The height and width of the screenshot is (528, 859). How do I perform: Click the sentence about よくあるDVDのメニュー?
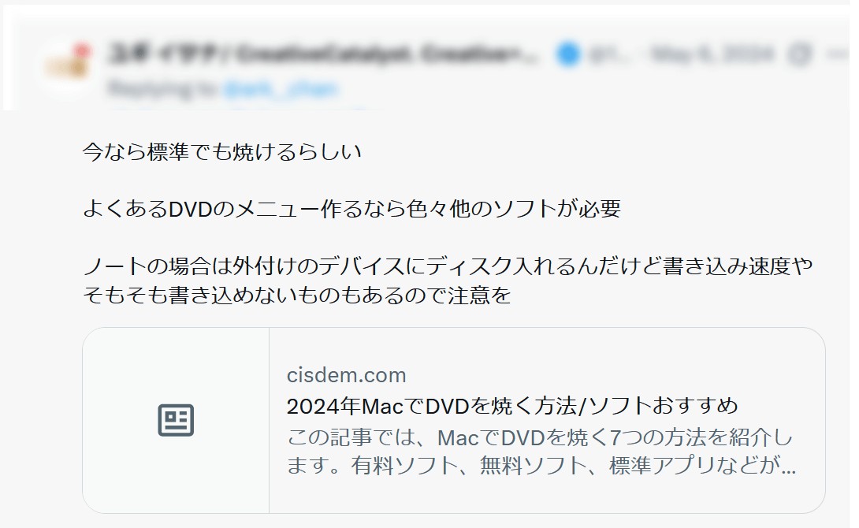(351, 209)
